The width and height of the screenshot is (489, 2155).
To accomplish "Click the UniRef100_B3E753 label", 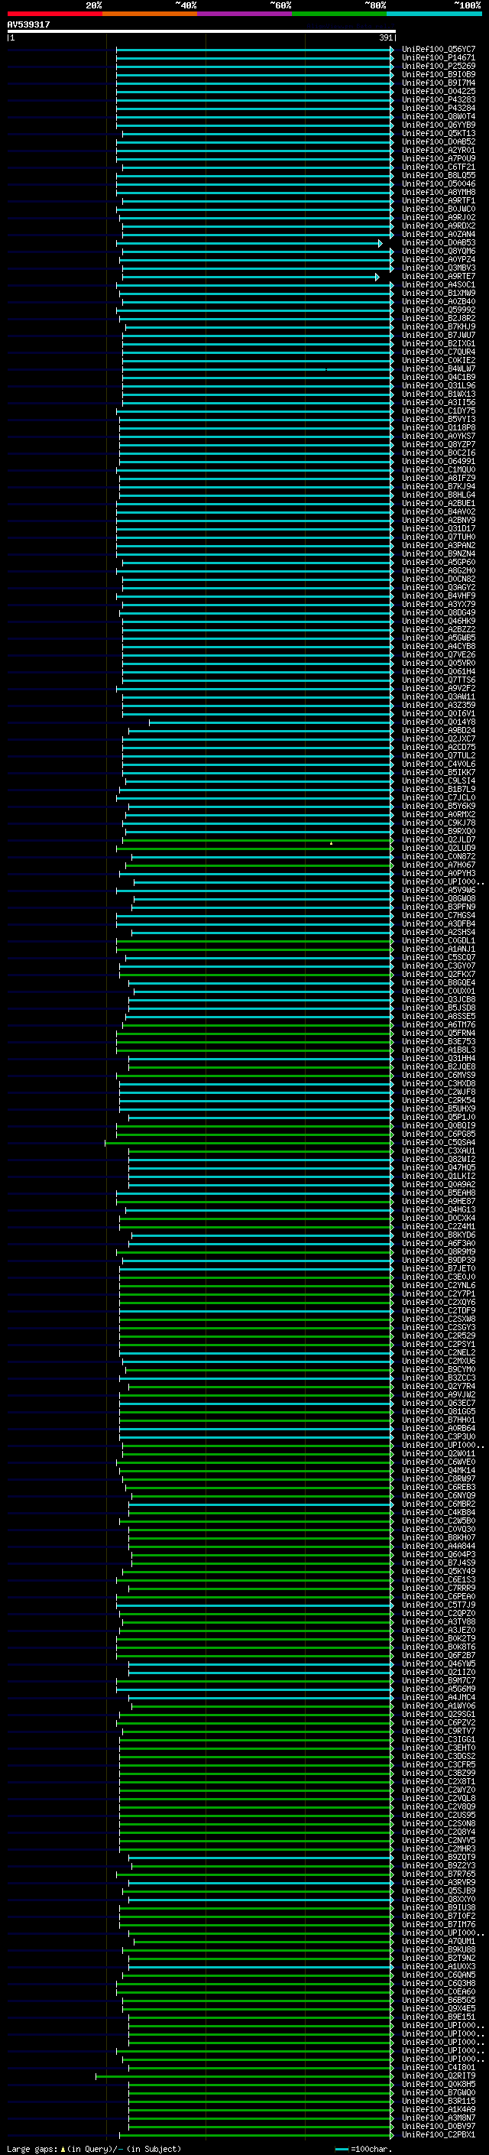I will pos(439,1041).
